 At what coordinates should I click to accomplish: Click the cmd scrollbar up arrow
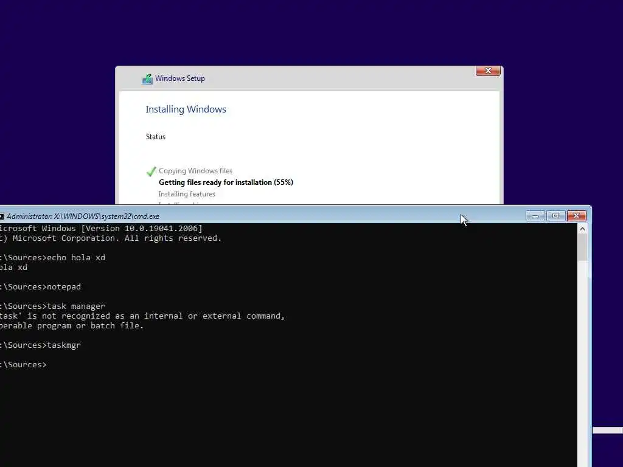coord(582,229)
